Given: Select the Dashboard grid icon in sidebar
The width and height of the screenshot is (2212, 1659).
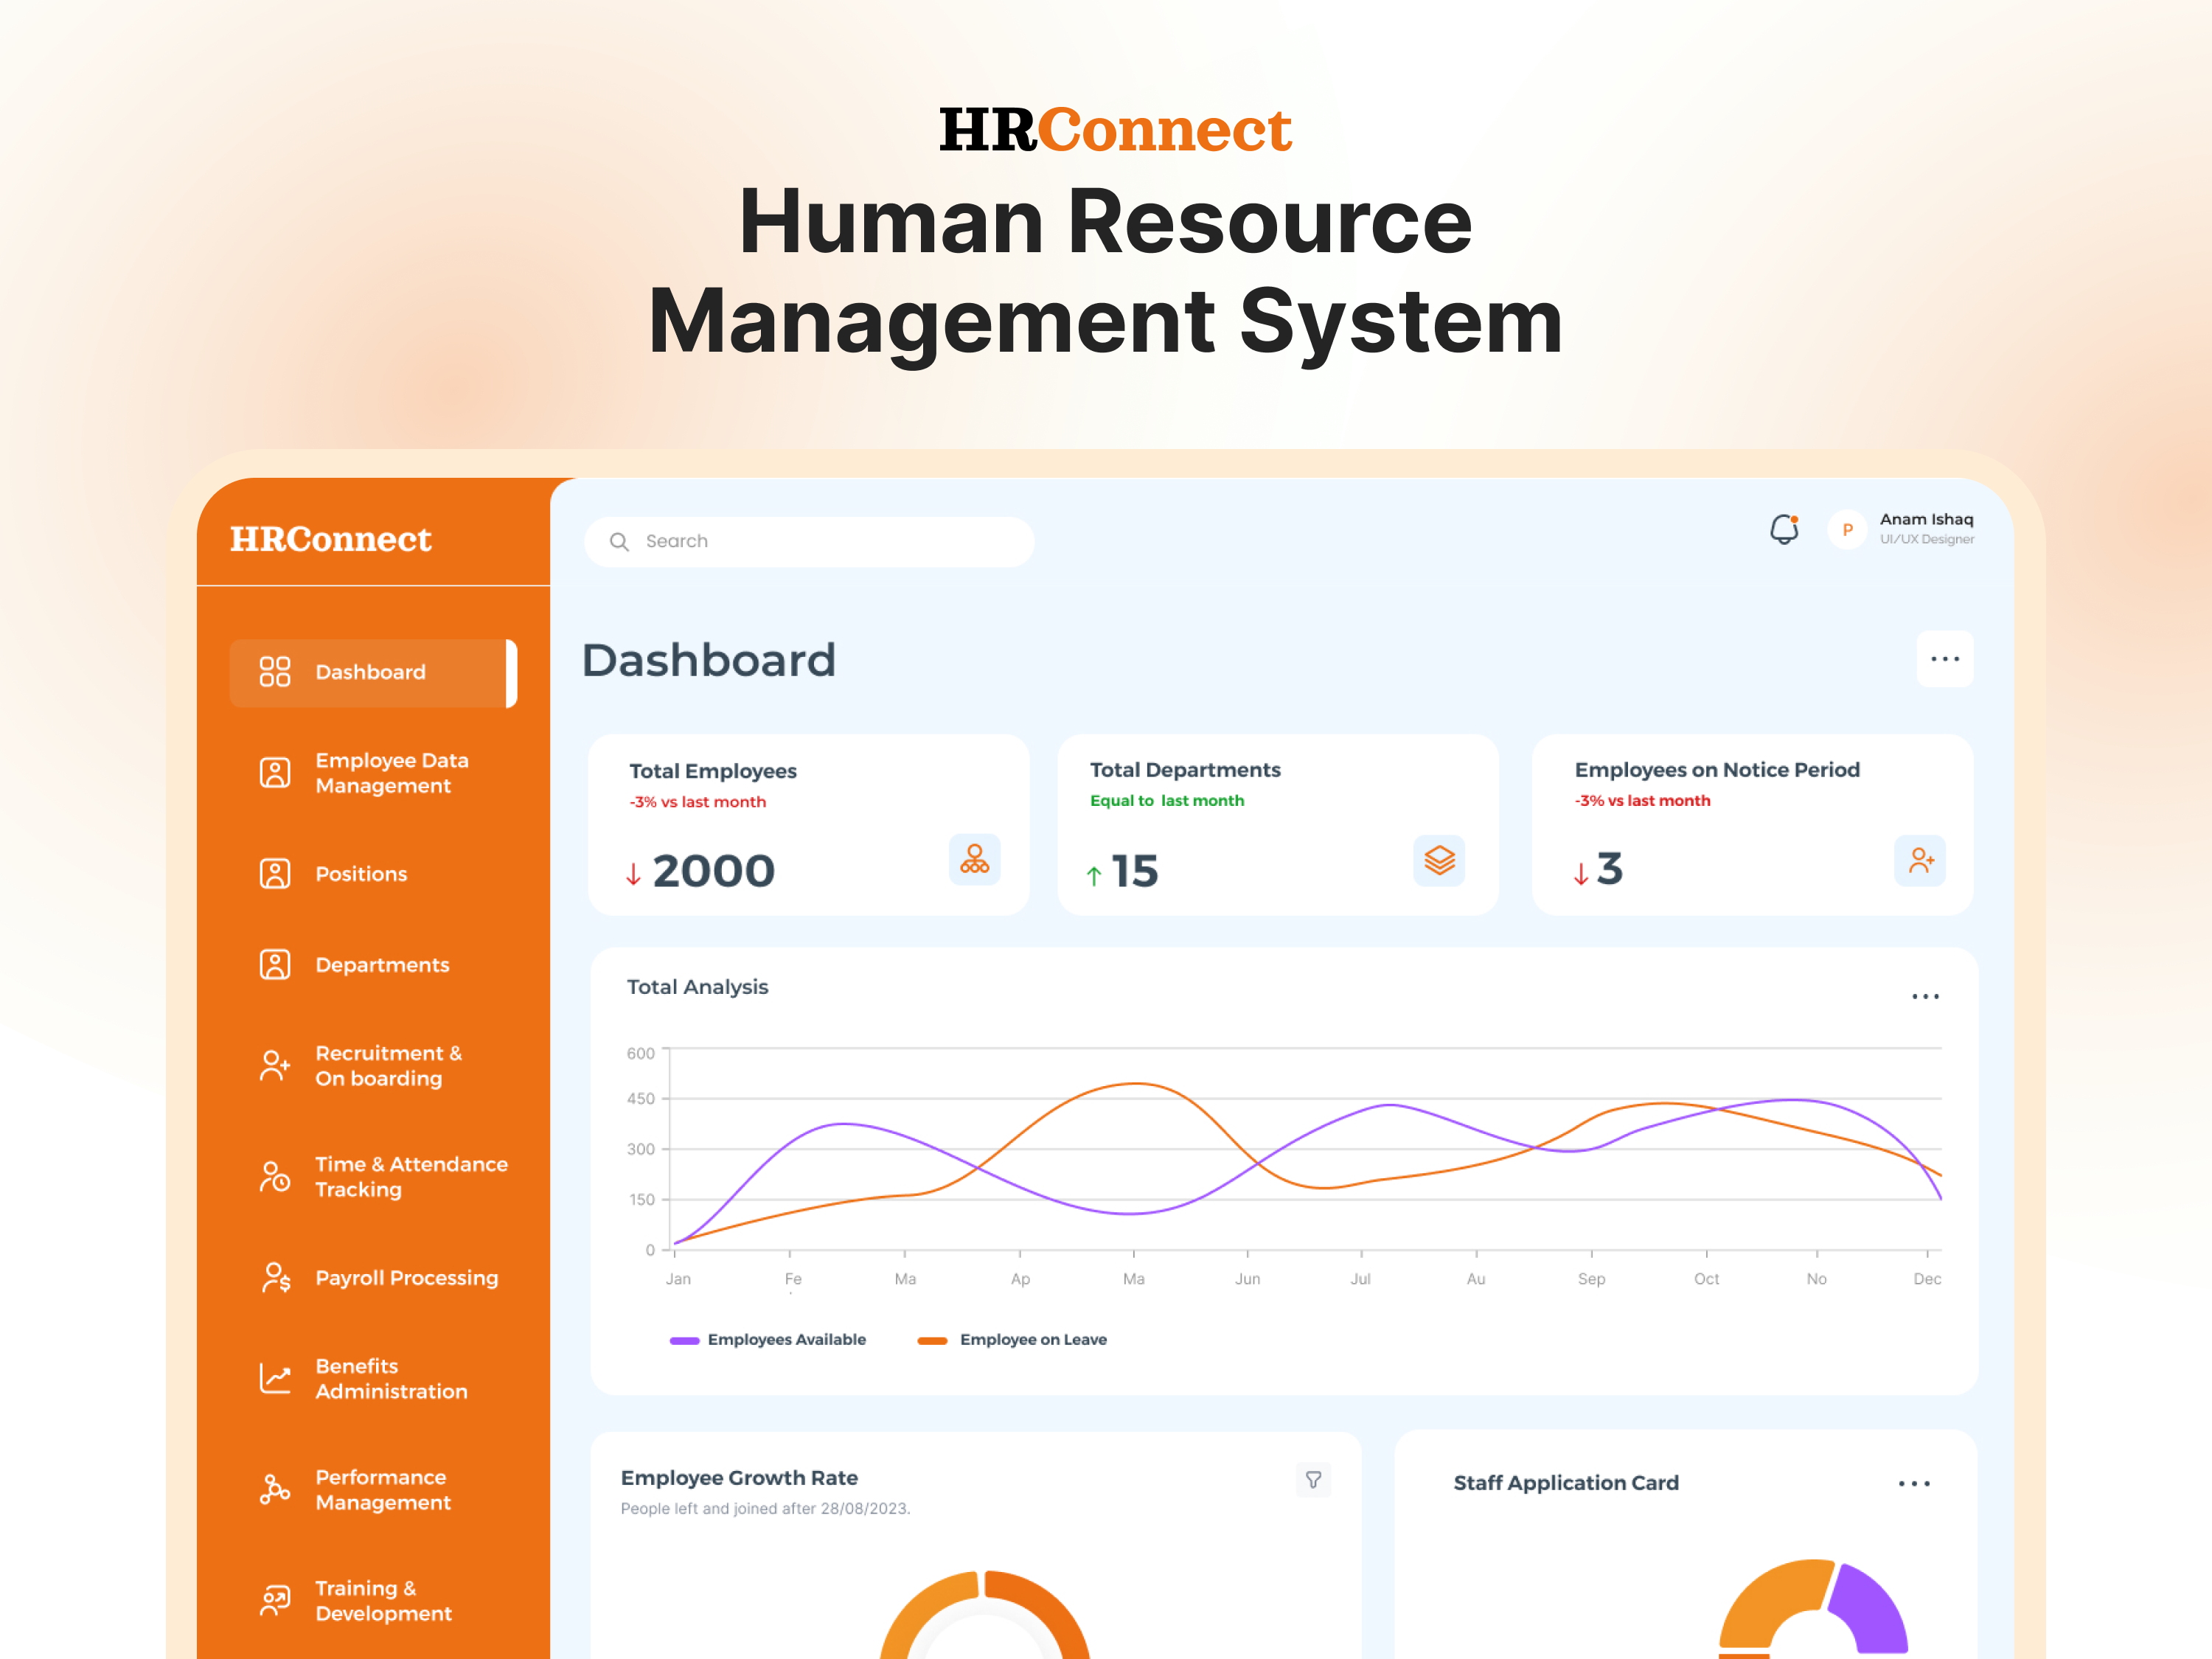Looking at the screenshot, I should tap(275, 672).
